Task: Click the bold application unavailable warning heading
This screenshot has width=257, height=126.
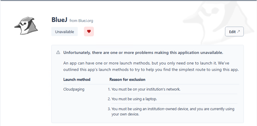Action: click(143, 53)
